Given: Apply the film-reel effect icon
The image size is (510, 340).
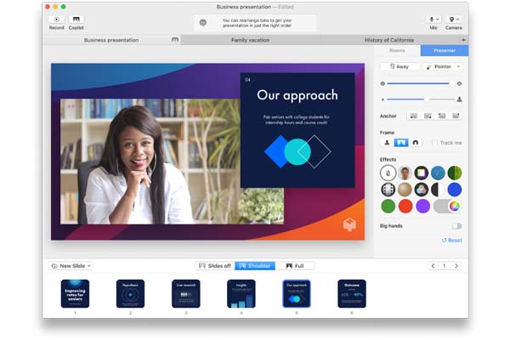Looking at the screenshot, I should click(388, 189).
